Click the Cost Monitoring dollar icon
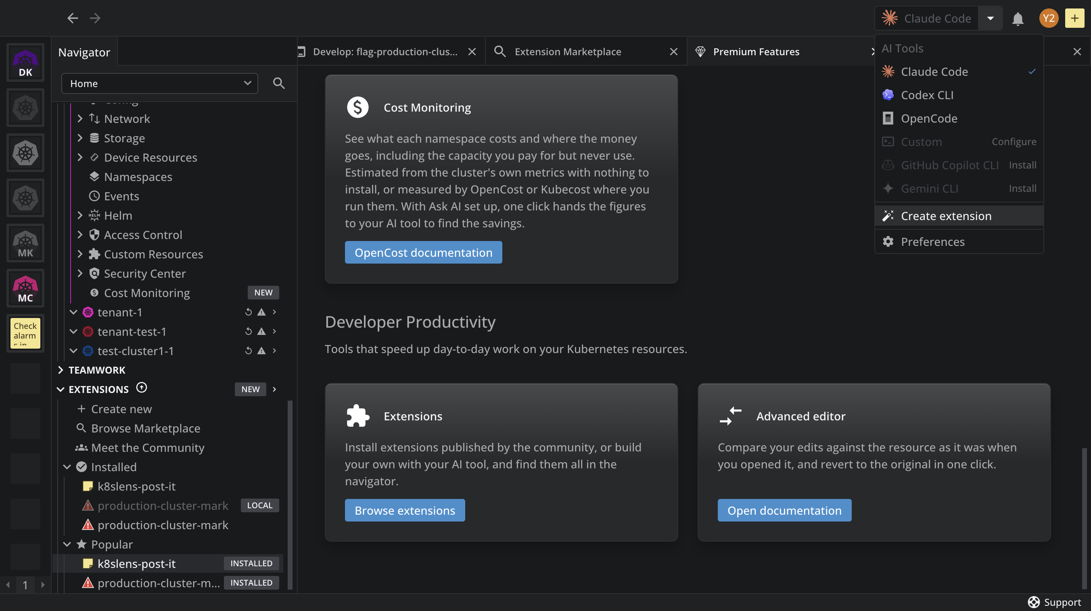 point(357,108)
